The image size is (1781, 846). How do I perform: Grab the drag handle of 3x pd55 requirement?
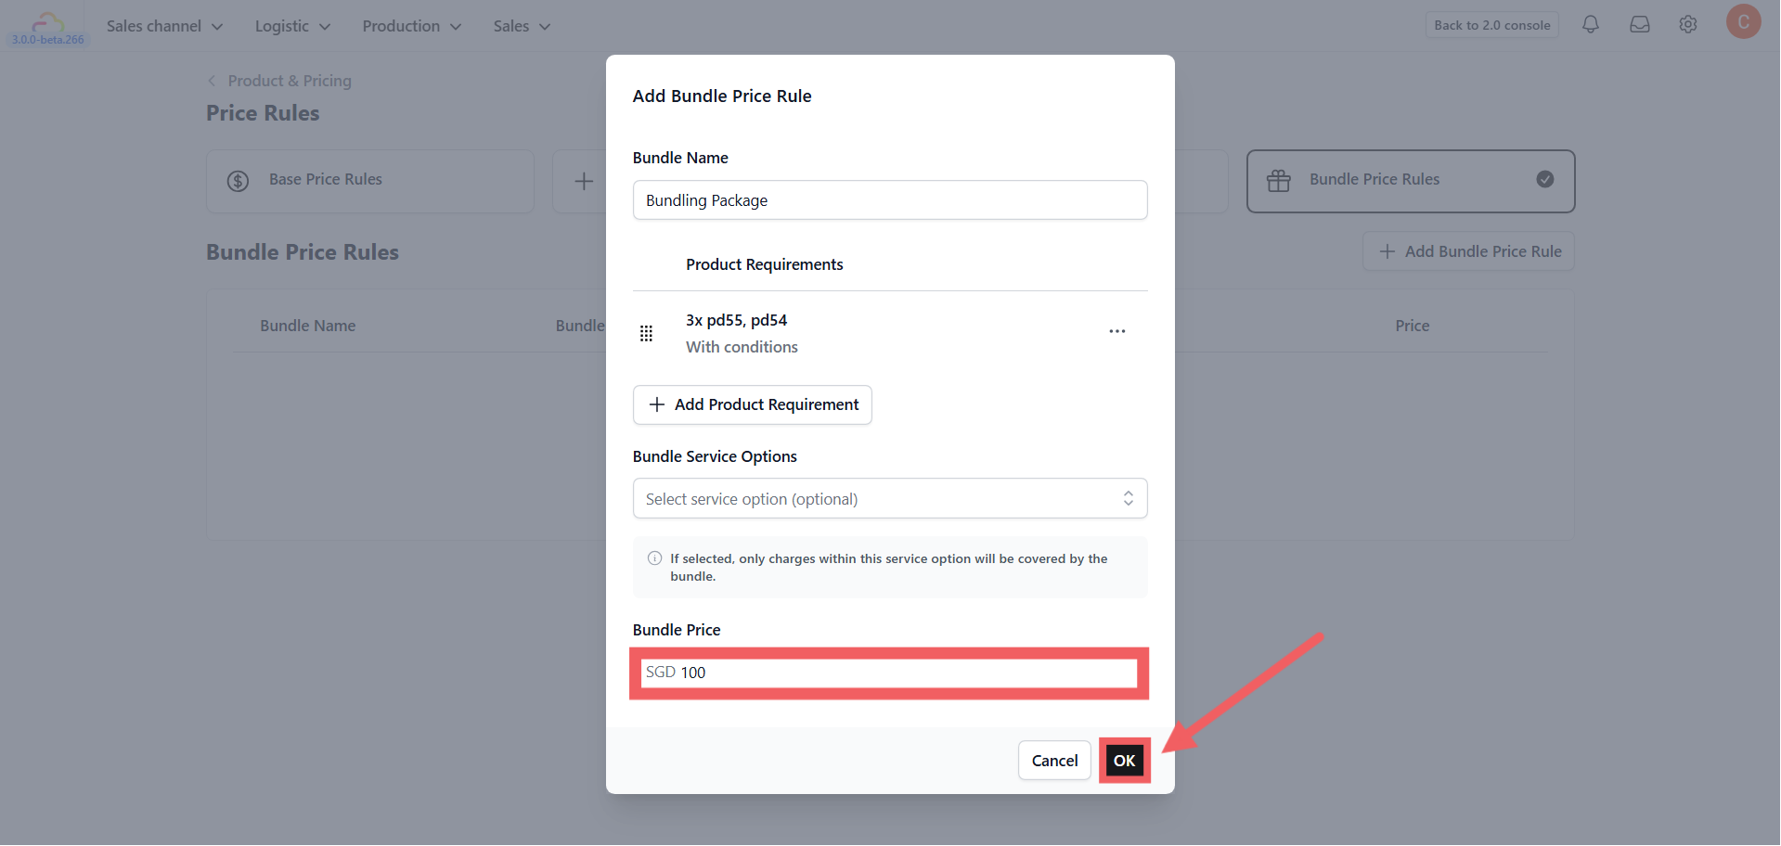tap(647, 333)
